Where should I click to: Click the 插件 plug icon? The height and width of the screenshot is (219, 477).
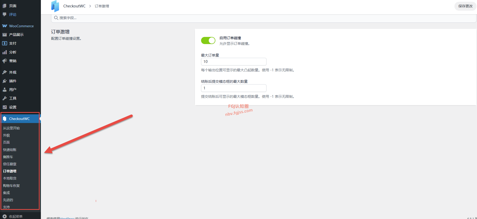pos(5,81)
